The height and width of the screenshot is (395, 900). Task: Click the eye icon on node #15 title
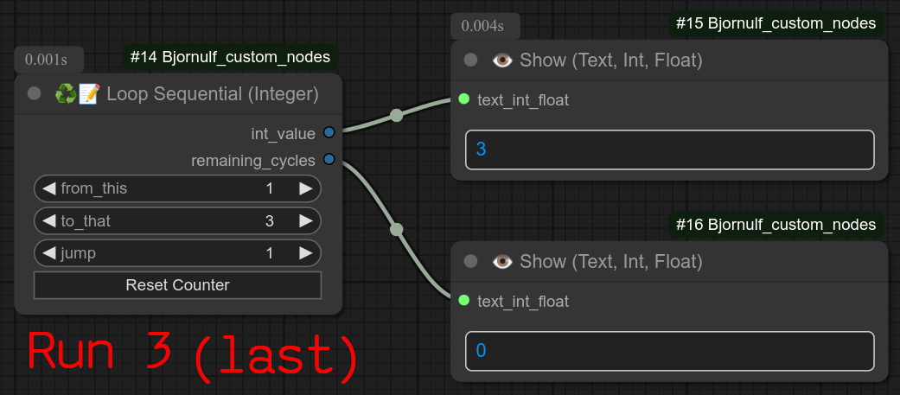pyautogui.click(x=501, y=61)
